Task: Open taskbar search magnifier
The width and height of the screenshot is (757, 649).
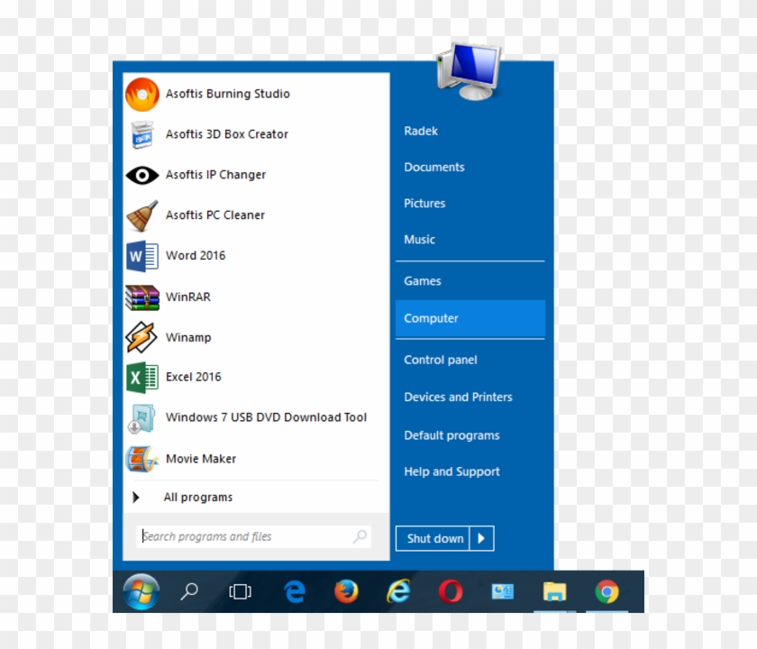Action: click(188, 591)
